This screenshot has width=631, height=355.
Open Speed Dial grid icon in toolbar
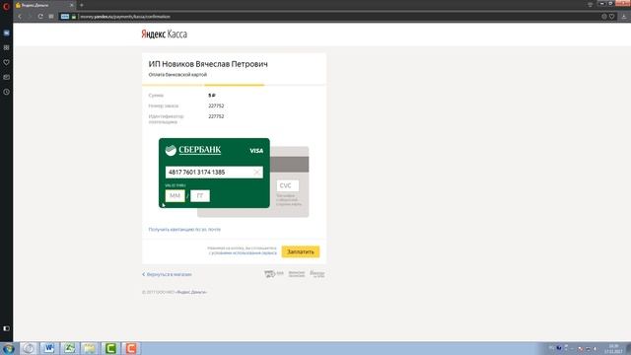(51, 17)
